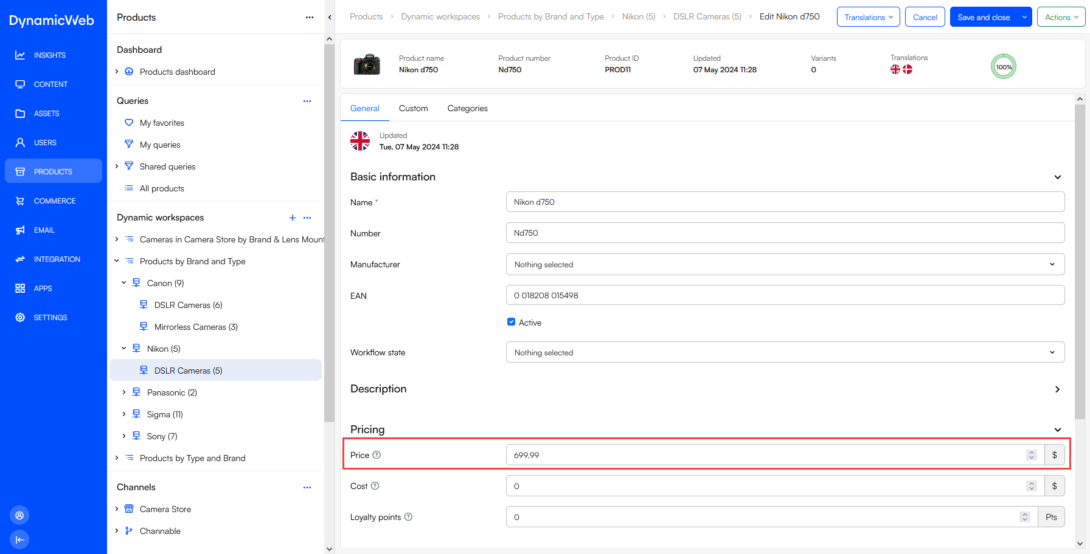Open the Users person icon
This screenshot has height=554, width=1090.
coord(20,143)
